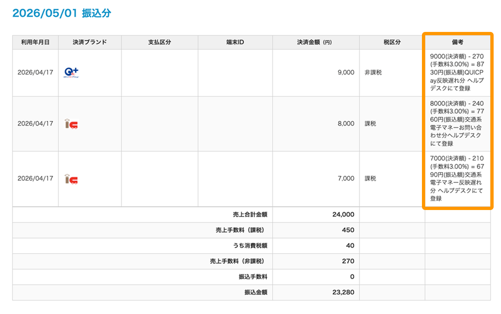This screenshot has height=314, width=501.
Task: Select the 450 taxable fee value
Action: [x=348, y=230]
